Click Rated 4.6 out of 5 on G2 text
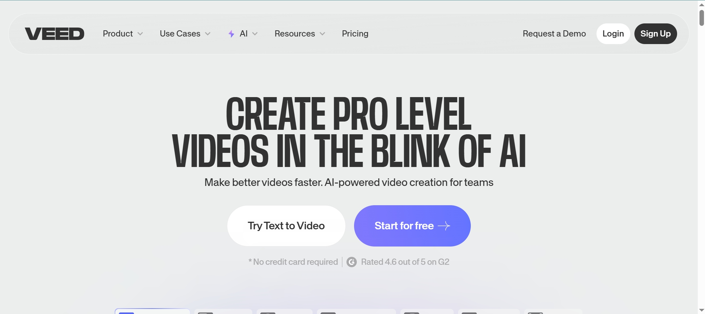Screen dimensions: 705x314 (x=405, y=262)
